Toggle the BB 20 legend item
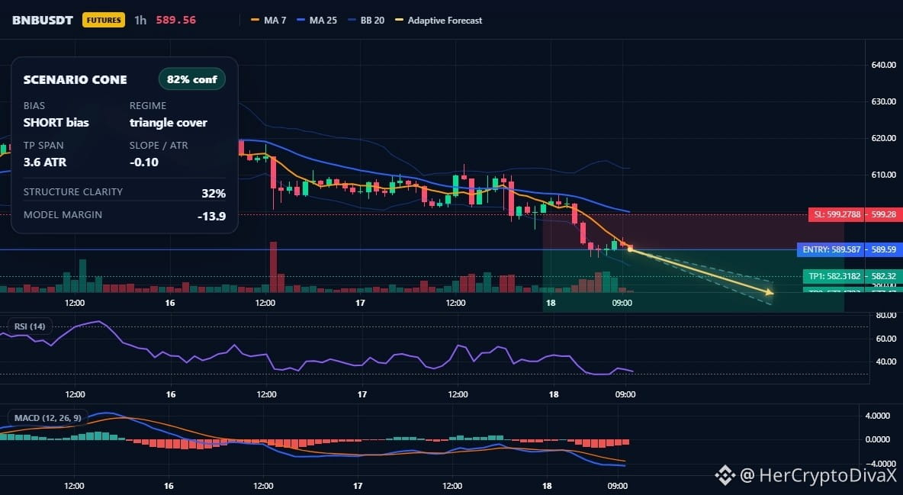The image size is (903, 495). click(x=366, y=20)
